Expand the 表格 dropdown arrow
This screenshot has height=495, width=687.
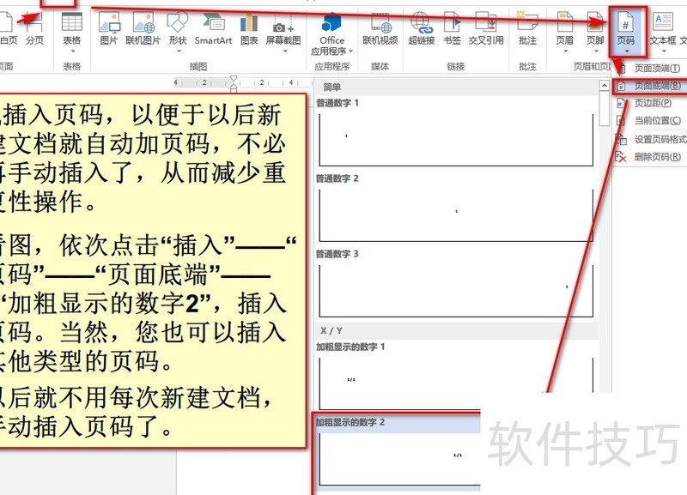coord(72,51)
